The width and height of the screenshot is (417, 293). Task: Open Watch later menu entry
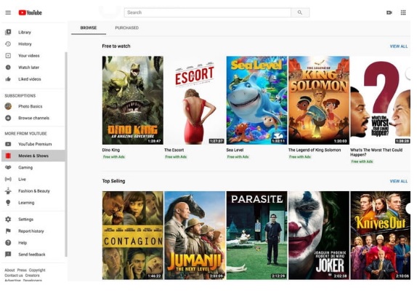pos(33,68)
